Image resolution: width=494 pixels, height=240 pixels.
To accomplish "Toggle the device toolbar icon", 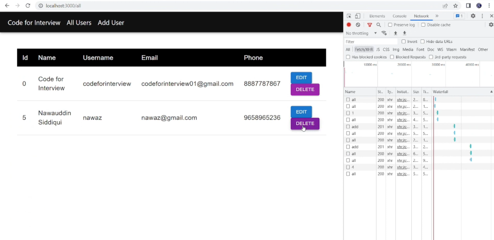I will coord(357,16).
